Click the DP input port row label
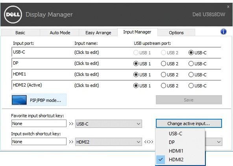233x166 pixels. 16,63
